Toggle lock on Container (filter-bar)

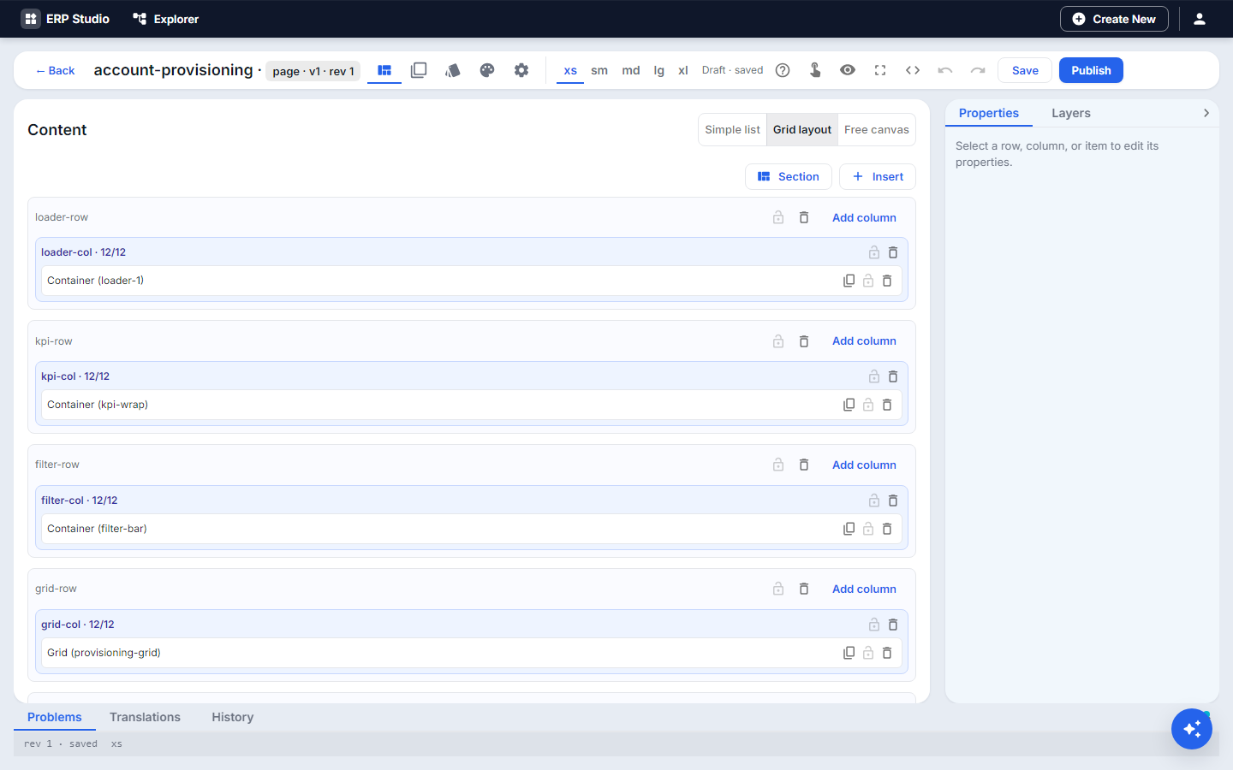[868, 529]
